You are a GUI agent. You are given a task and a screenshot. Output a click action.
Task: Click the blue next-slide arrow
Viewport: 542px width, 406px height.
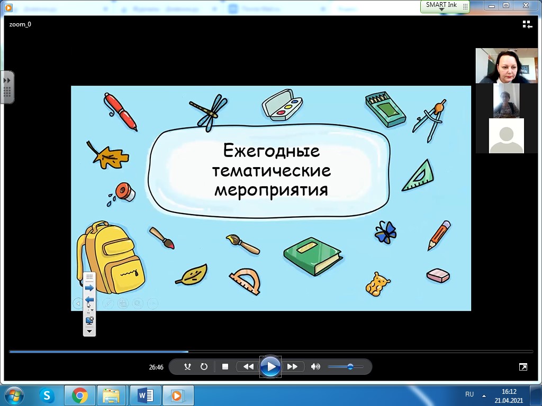(x=89, y=288)
